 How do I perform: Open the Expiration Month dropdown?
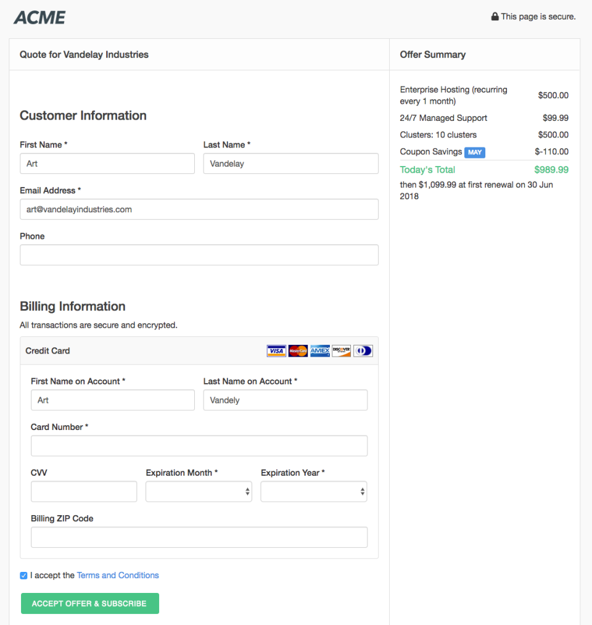[199, 492]
